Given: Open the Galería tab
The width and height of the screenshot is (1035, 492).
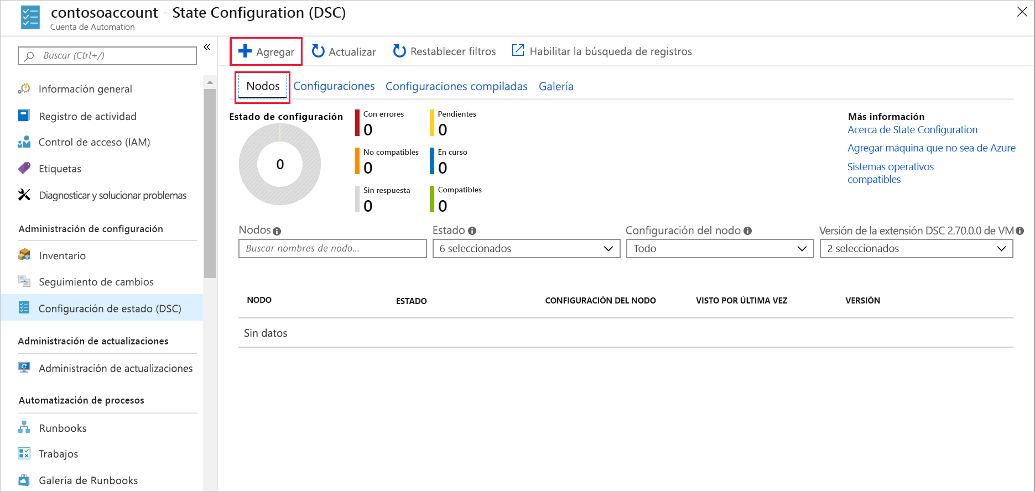Looking at the screenshot, I should click(x=556, y=86).
